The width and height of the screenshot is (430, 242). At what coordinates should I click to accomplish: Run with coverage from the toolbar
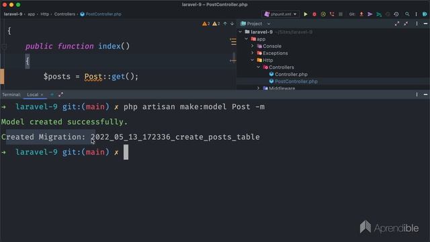323,14
